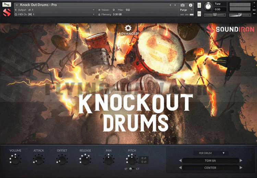Click the Memory icon

point(99,14)
